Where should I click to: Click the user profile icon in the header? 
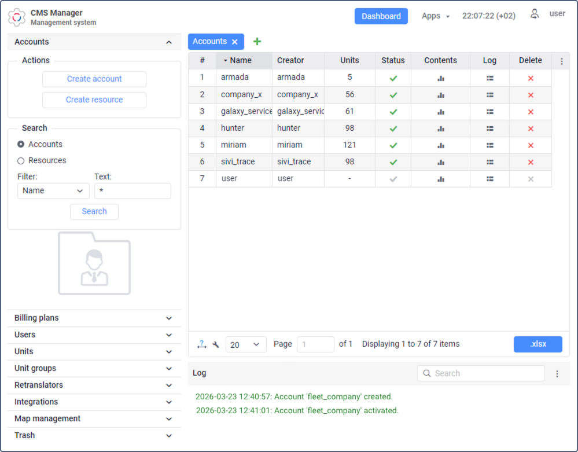click(x=535, y=13)
